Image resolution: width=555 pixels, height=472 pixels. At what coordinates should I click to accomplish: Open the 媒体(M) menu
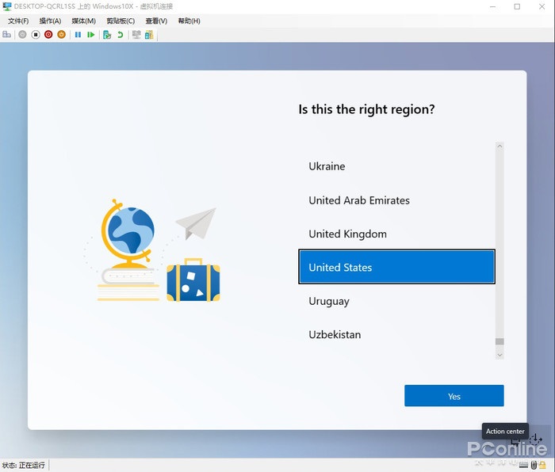[83, 21]
